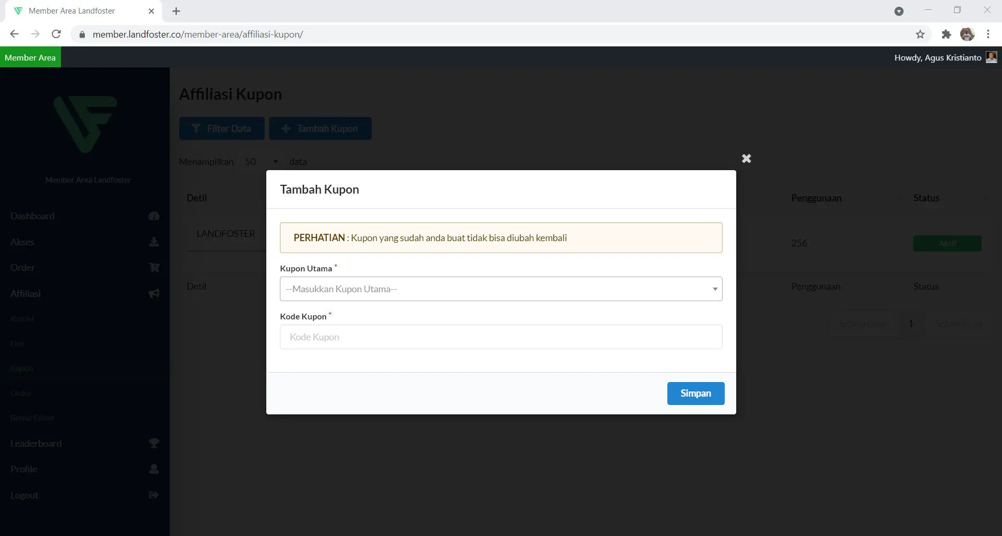The height and width of the screenshot is (536, 1002).
Task: Click the Order shopping cart icon
Action: (154, 268)
